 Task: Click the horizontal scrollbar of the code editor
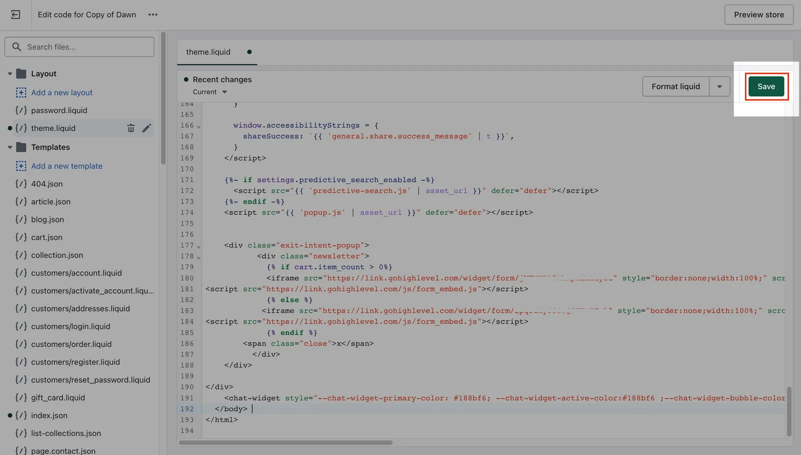click(286, 442)
